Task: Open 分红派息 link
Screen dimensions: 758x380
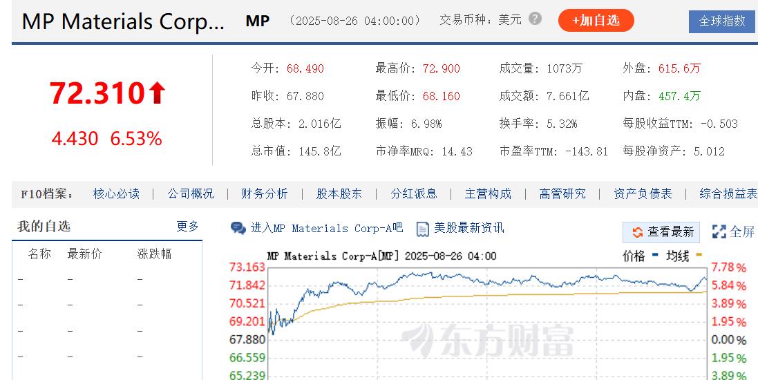Action: click(x=414, y=194)
